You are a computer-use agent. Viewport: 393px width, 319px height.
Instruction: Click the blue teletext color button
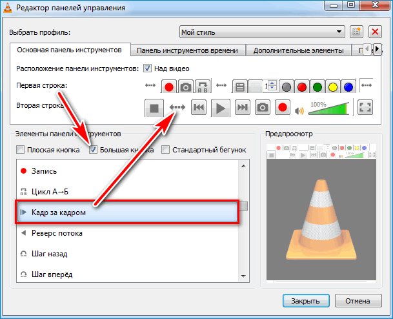pos(348,87)
